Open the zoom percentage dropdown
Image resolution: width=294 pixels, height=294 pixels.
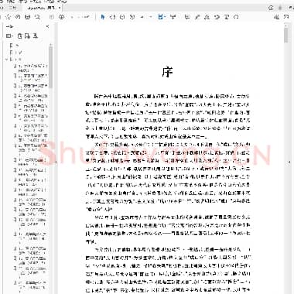pos(146,17)
